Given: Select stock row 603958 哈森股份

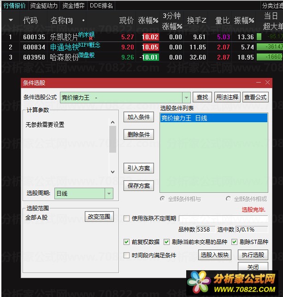Looking at the screenshot, I should (x=142, y=57).
